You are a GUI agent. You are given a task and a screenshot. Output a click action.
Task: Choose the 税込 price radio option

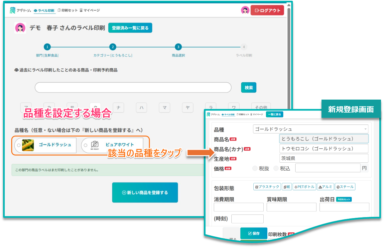pyautogui.click(x=276, y=168)
